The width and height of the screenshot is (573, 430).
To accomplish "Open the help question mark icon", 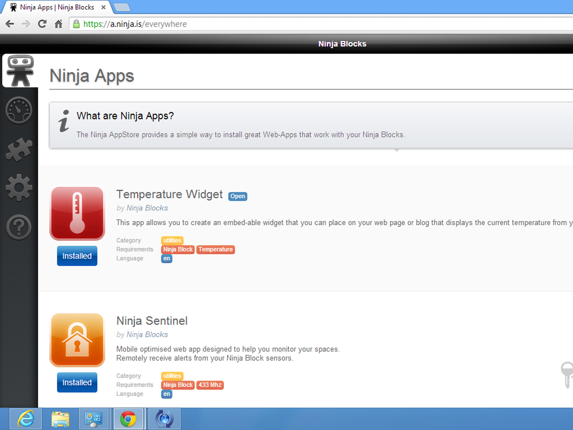I will click(19, 227).
